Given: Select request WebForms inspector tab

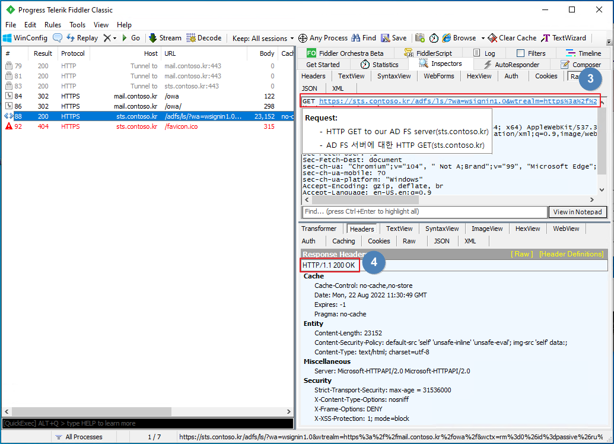Looking at the screenshot, I should 439,76.
